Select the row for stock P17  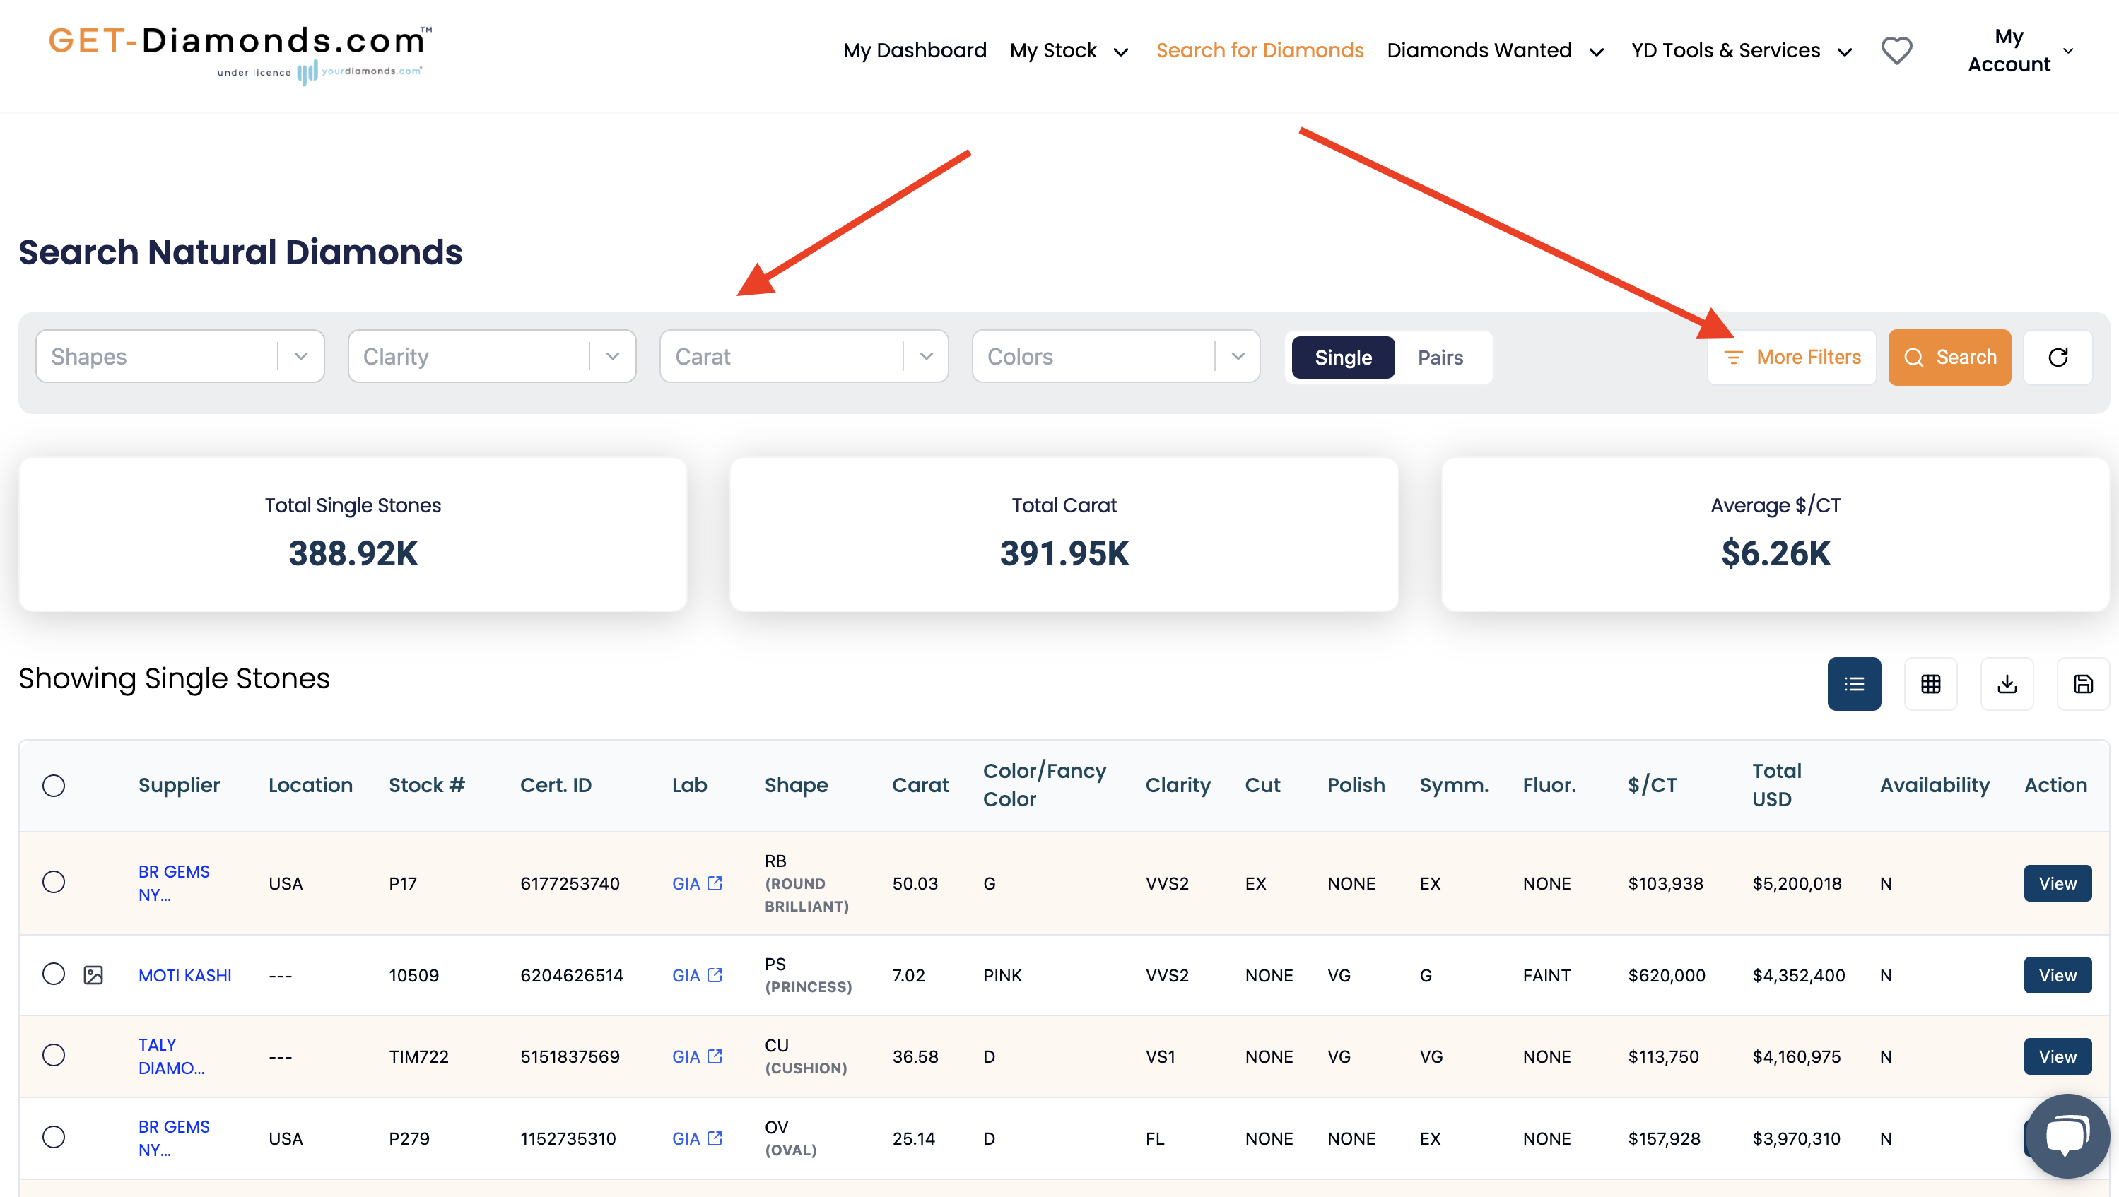[x=54, y=882]
